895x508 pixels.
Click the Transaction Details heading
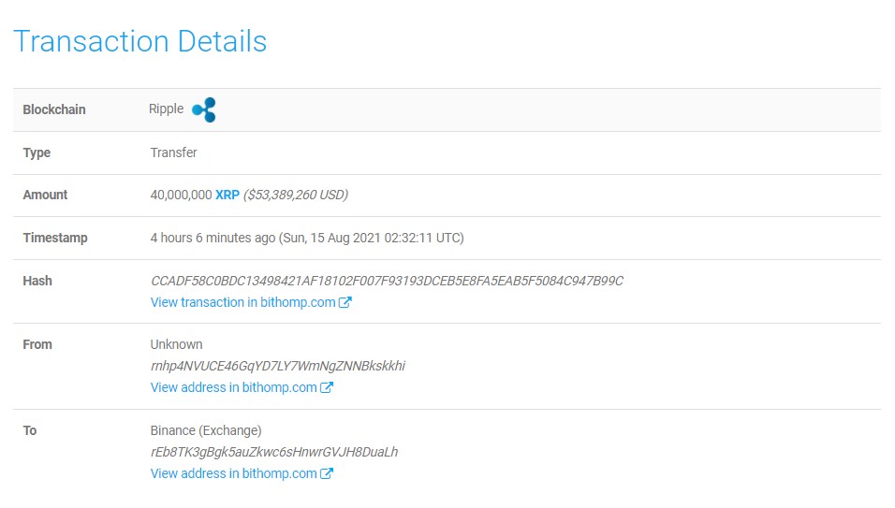pos(140,41)
